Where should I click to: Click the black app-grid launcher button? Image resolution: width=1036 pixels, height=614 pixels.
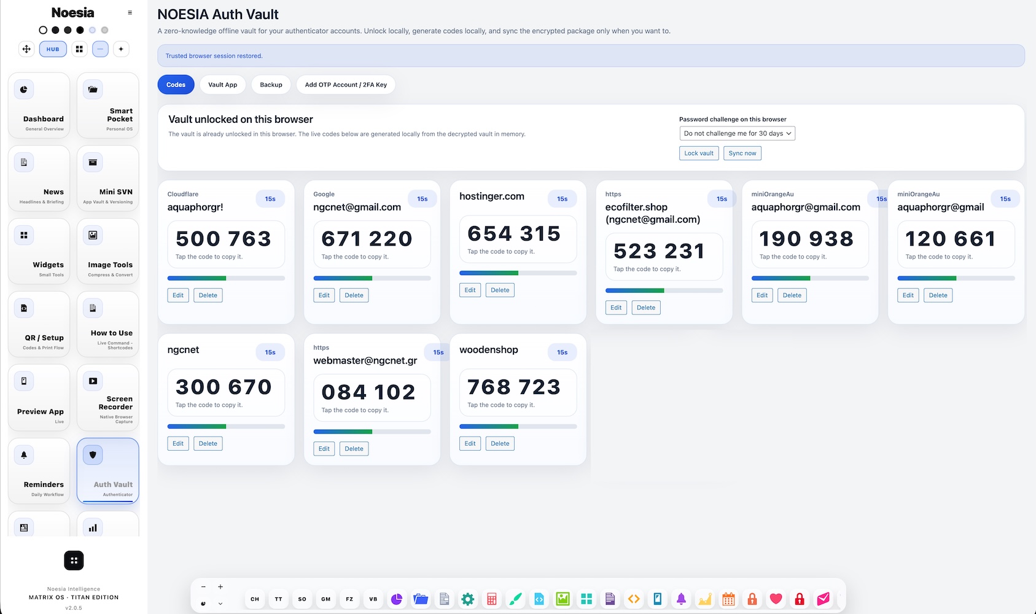coord(74,560)
